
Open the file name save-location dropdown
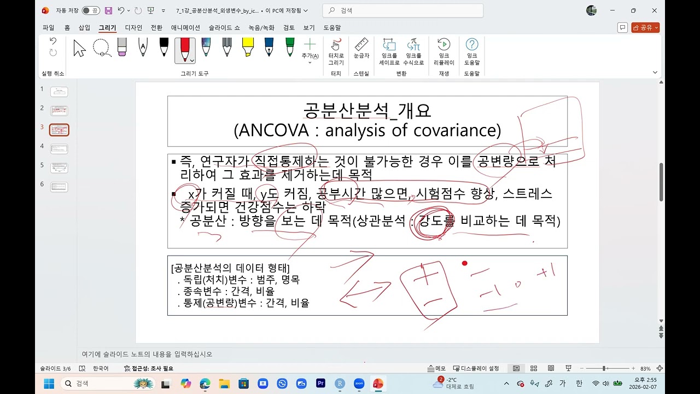(305, 10)
